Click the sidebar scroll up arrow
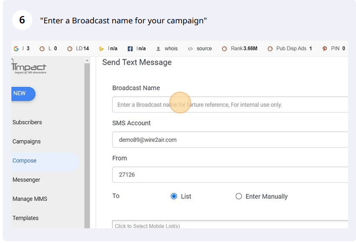This screenshot has height=243, width=356. (87, 61)
